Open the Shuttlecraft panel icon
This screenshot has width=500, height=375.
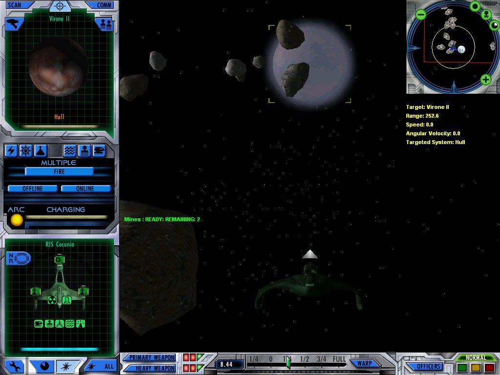pyautogui.click(x=99, y=151)
